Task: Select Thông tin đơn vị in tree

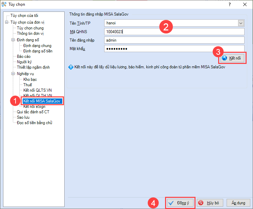Action: click(x=30, y=33)
